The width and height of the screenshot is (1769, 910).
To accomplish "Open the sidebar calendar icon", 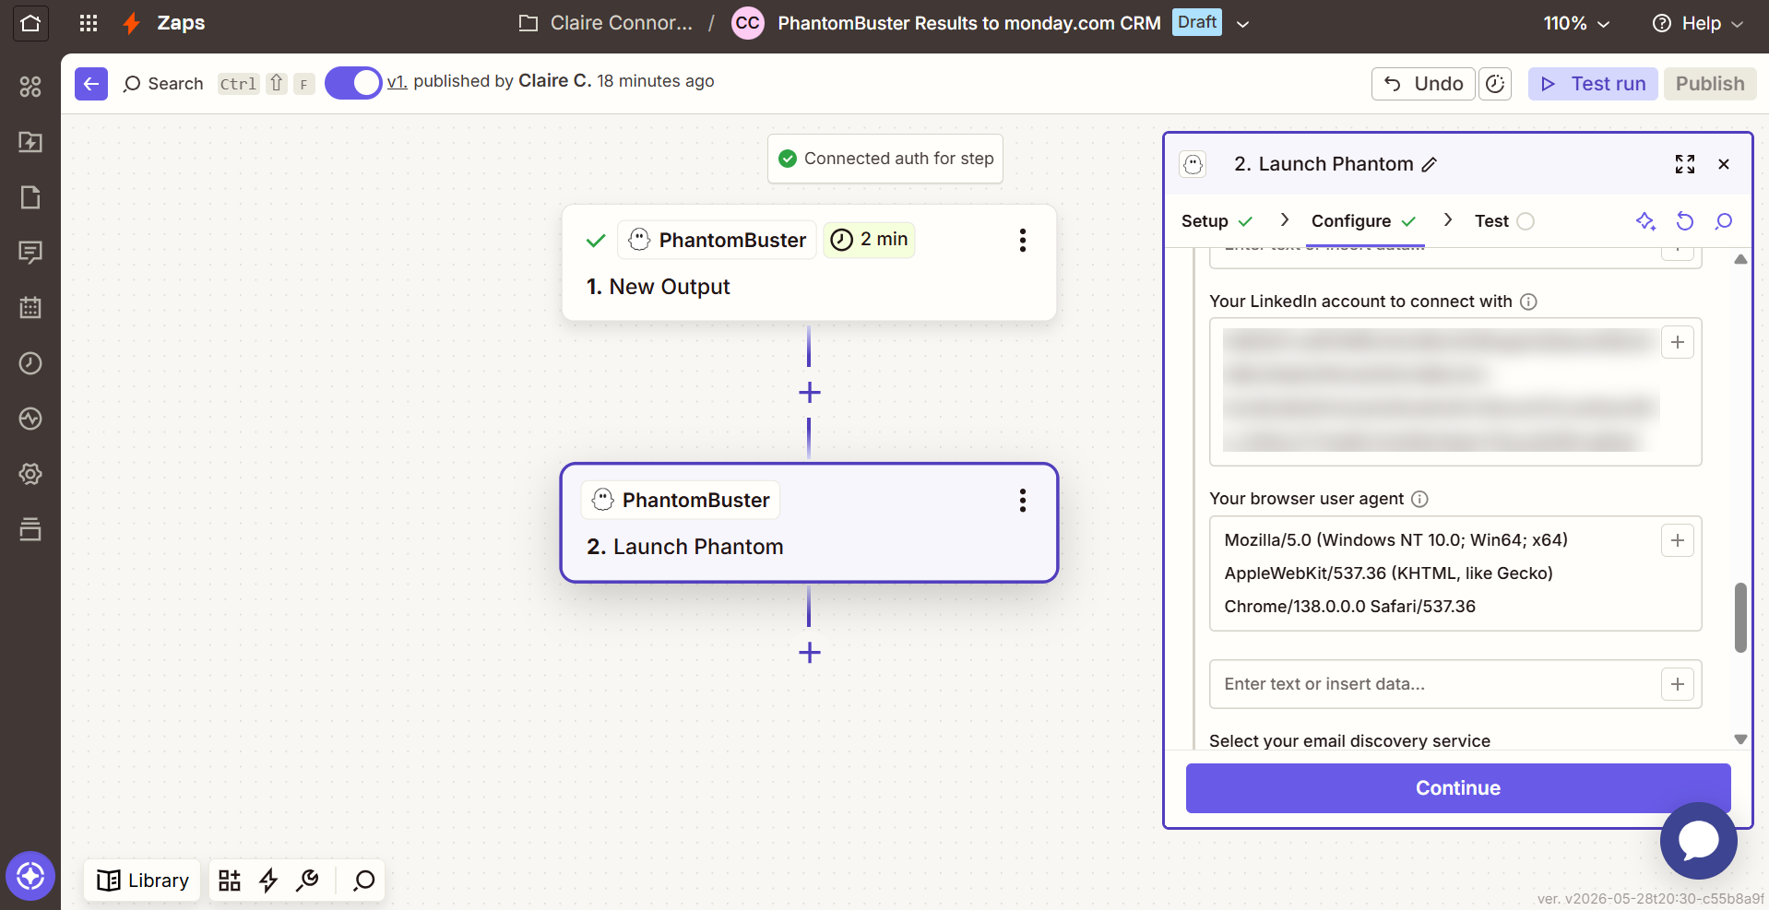I will click(x=30, y=308).
